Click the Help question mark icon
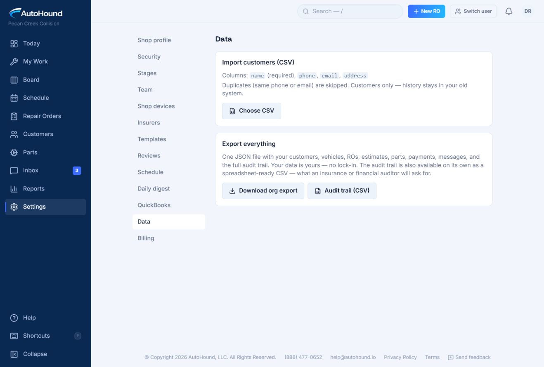544x367 pixels. point(14,318)
